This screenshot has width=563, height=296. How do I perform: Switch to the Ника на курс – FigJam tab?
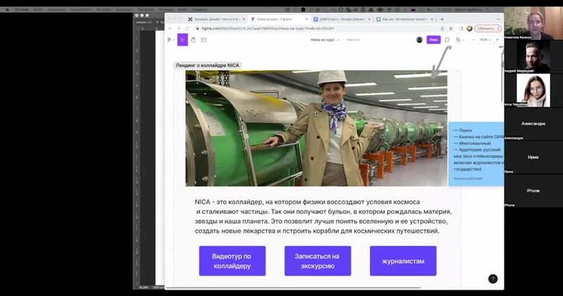[278, 19]
